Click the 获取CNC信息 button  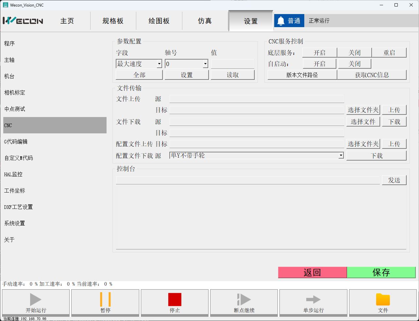(x=372, y=75)
